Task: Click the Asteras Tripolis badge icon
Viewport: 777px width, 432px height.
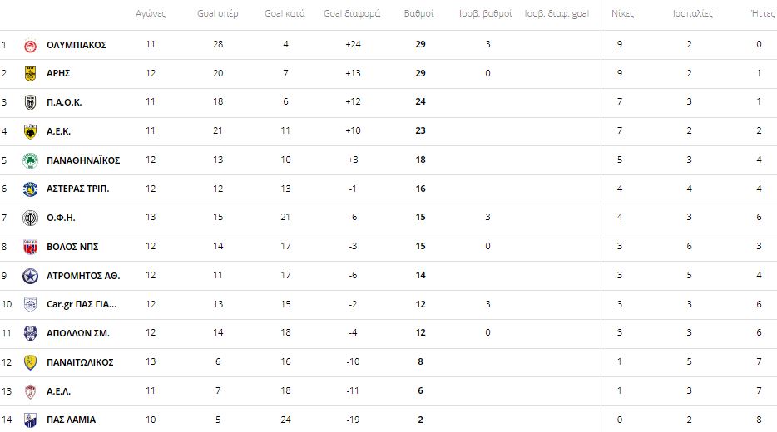Action: [x=30, y=189]
